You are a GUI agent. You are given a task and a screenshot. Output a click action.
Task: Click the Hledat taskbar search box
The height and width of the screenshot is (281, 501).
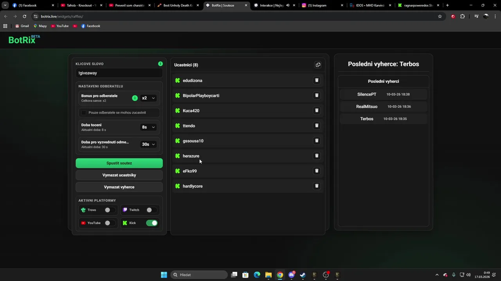[x=199, y=275]
